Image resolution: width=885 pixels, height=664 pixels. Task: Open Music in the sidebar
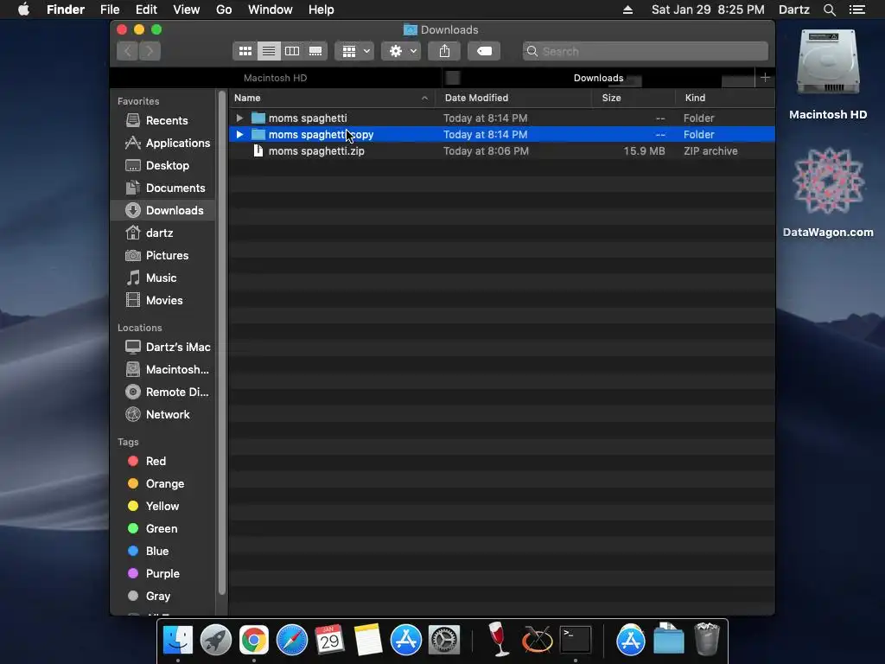click(x=163, y=278)
